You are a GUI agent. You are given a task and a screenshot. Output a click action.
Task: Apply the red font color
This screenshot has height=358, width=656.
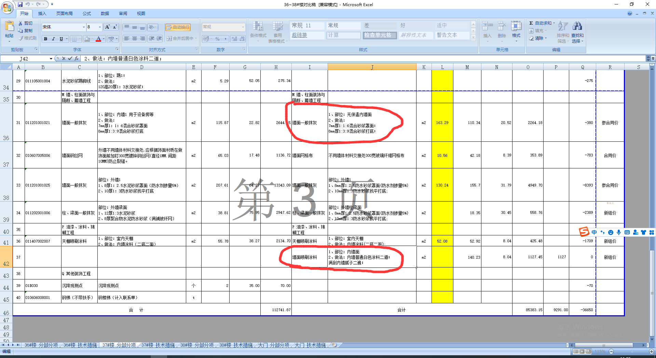(x=98, y=39)
